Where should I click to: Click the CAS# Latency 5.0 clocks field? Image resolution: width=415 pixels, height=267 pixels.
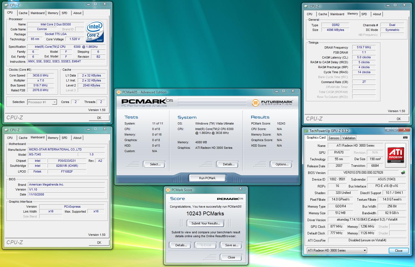coord(364,57)
